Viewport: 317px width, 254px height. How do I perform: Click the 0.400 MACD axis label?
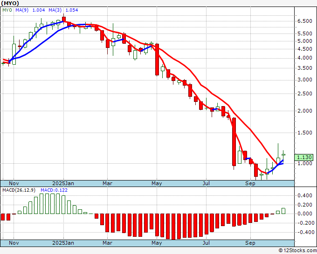tap(305, 195)
